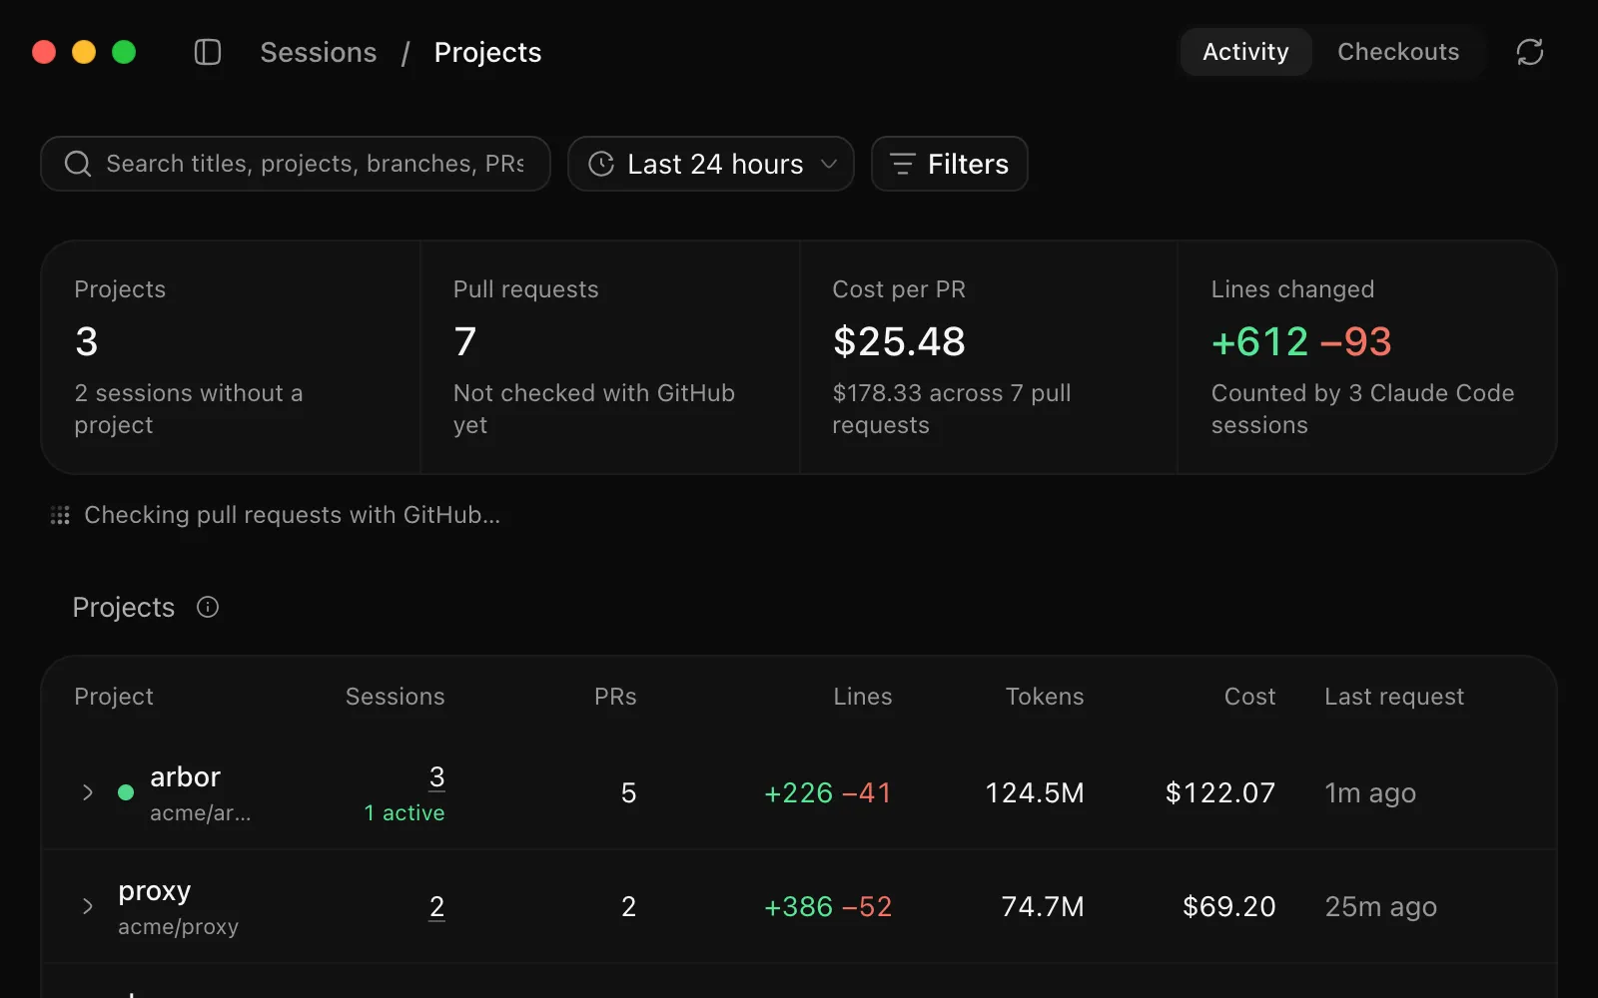Open the Projects info icon
The width and height of the screenshot is (1598, 998).
[208, 607]
